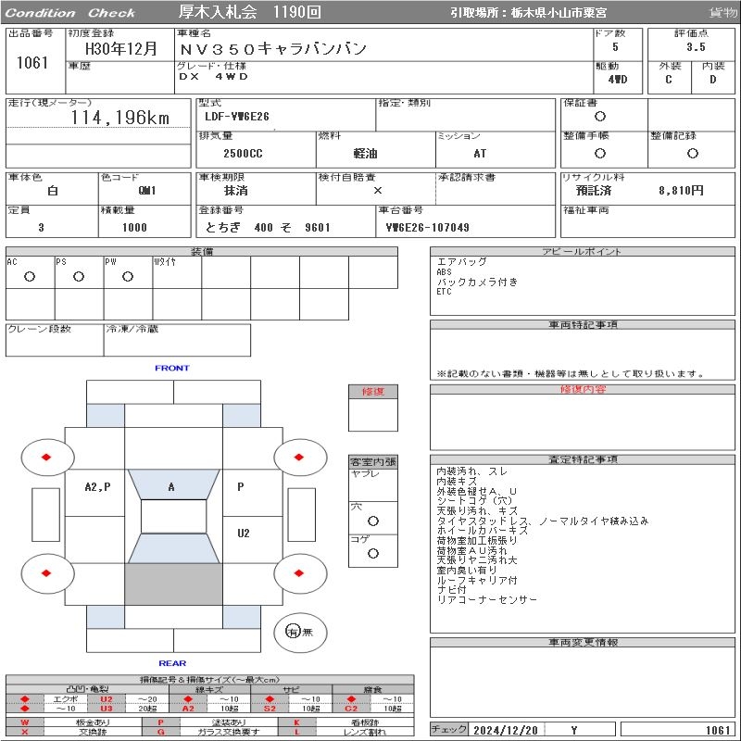This screenshot has width=741, height=741.
Task: Click the エアバッグ appeal point
Action: tap(461, 262)
